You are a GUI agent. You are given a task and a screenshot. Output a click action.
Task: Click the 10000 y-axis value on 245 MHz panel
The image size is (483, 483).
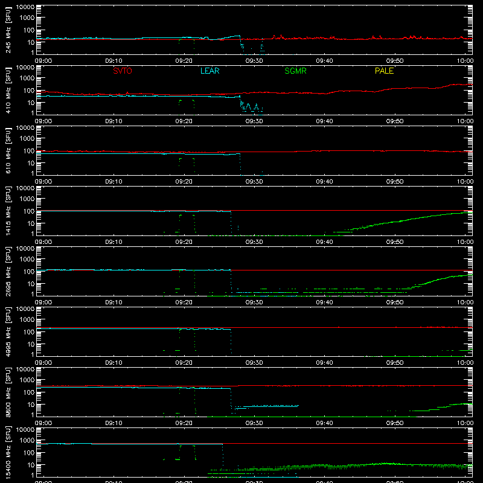25,7
